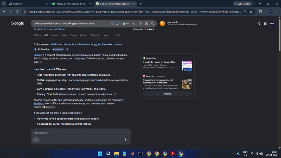The image size is (281, 158).
Task: Open a new browser tab
Action: point(141,4)
